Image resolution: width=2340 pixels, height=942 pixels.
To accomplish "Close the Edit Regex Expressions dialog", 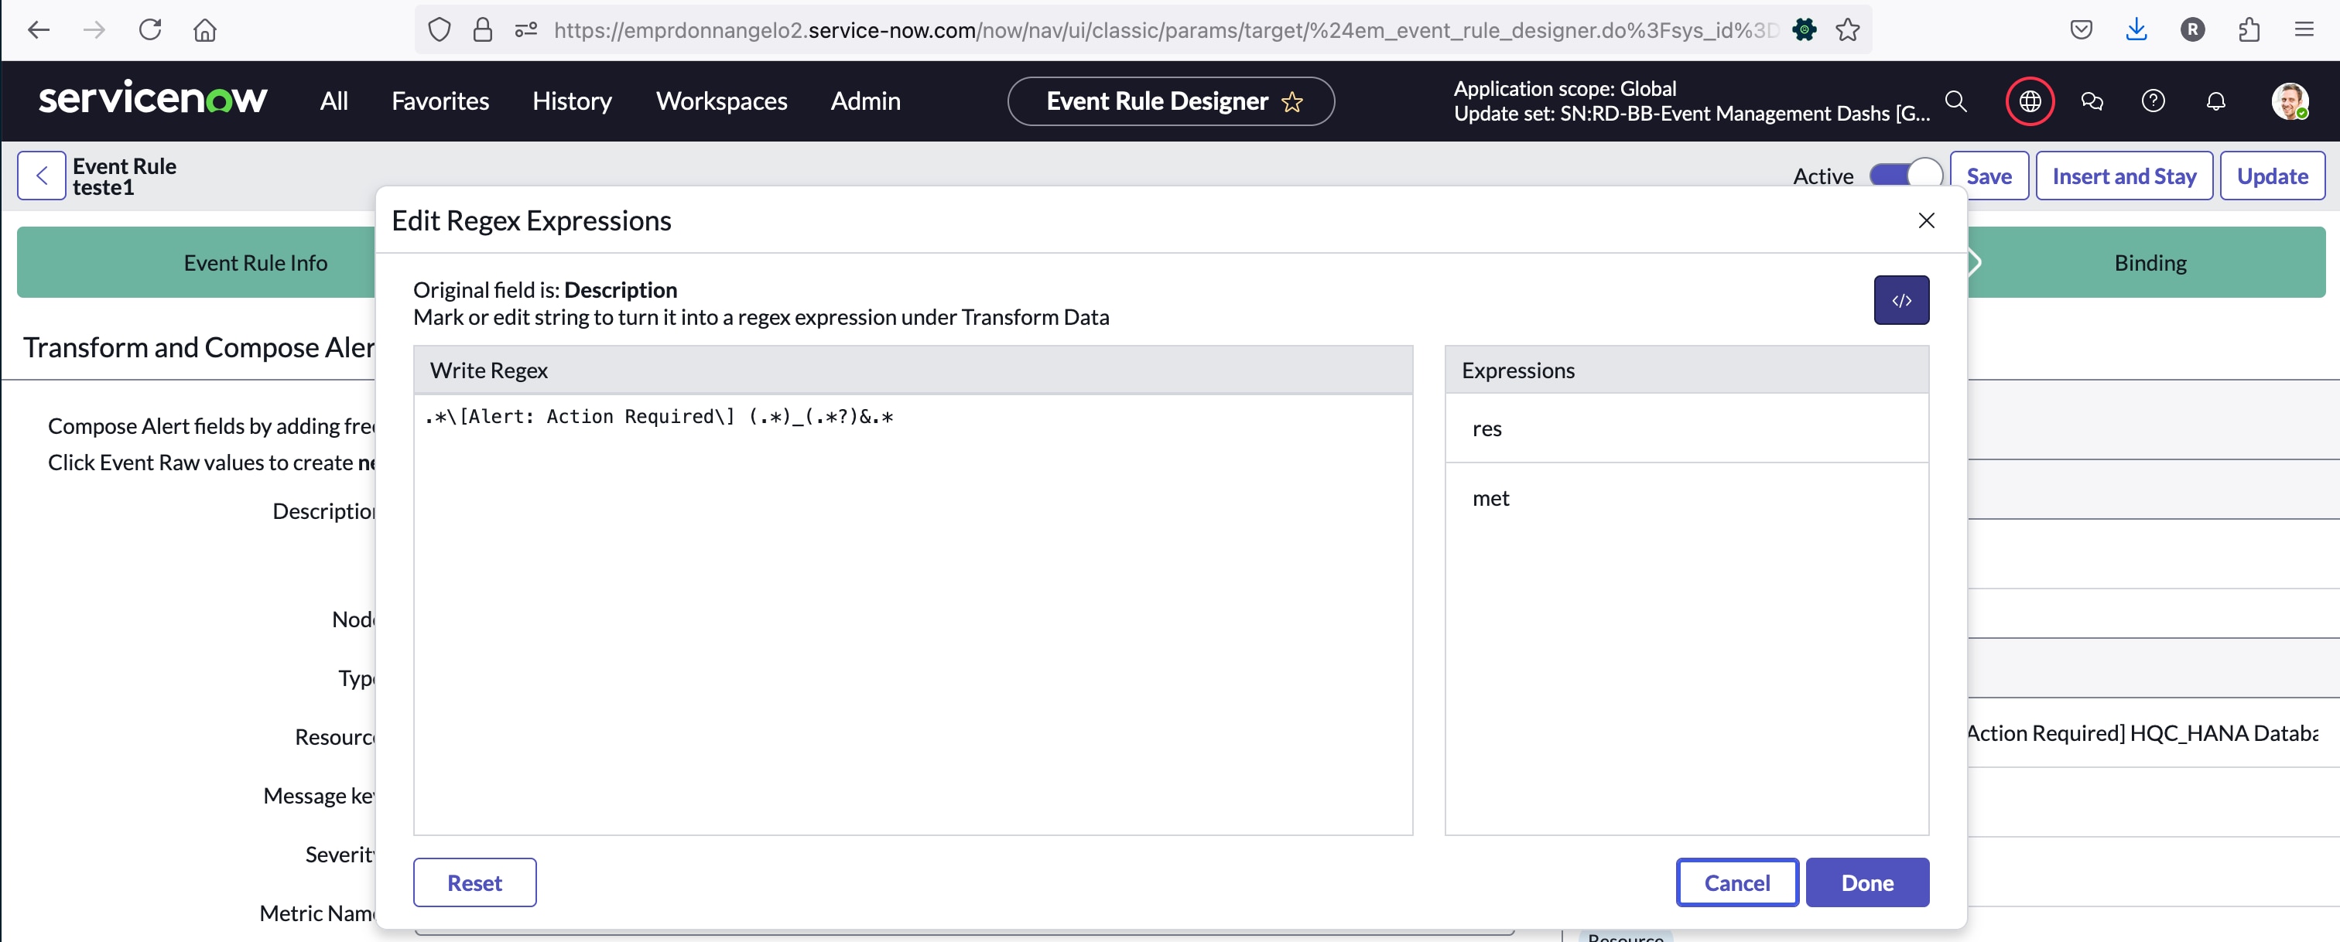I will tap(1925, 220).
